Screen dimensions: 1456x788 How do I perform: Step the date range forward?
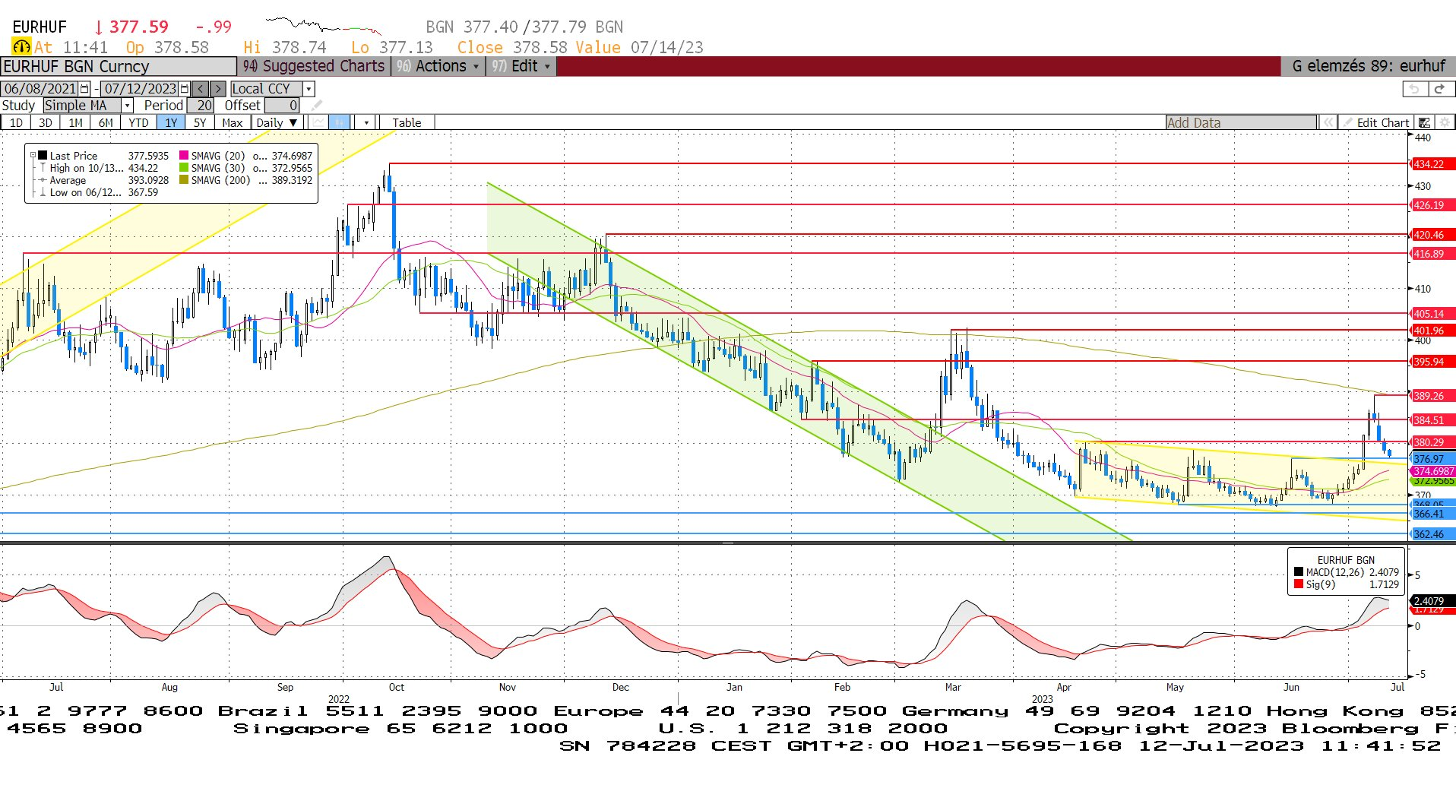click(x=218, y=89)
